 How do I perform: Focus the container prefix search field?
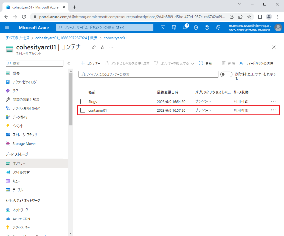click(148, 74)
